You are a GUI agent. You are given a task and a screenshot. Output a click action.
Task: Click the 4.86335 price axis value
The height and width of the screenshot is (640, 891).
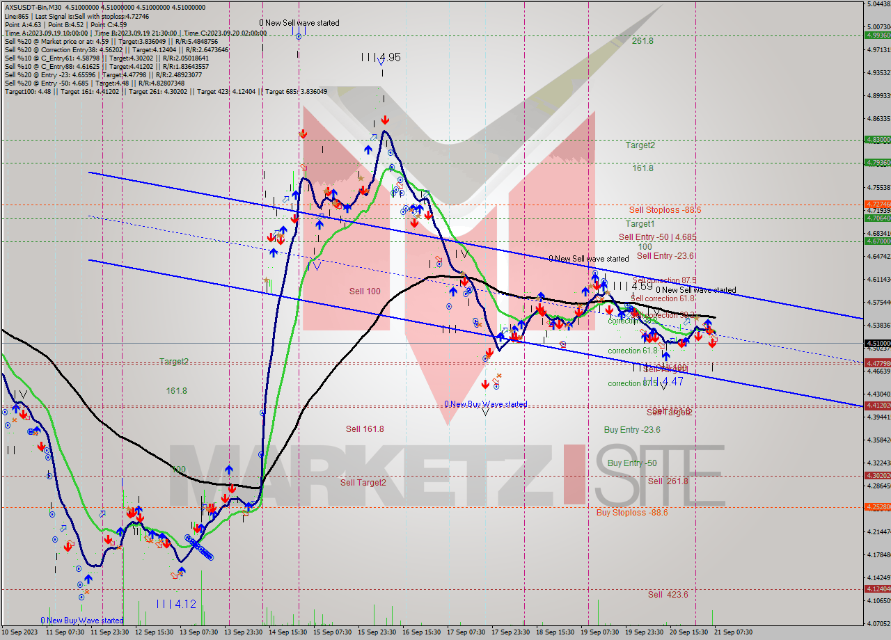(x=878, y=118)
